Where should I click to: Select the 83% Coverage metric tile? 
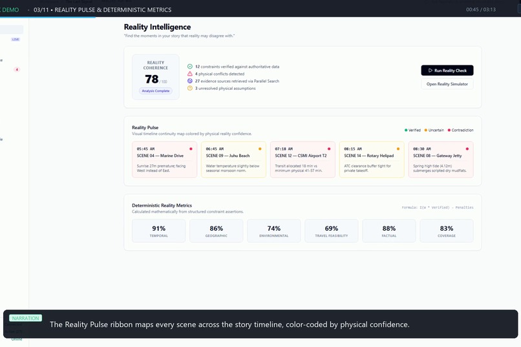click(447, 231)
